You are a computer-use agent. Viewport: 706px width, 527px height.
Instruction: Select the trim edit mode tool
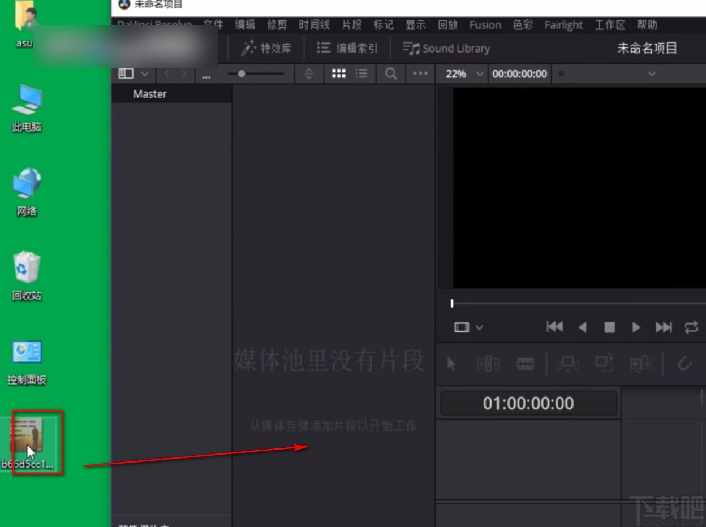point(489,364)
